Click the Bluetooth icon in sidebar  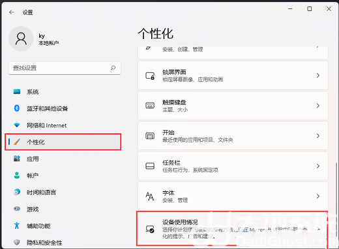(17, 108)
